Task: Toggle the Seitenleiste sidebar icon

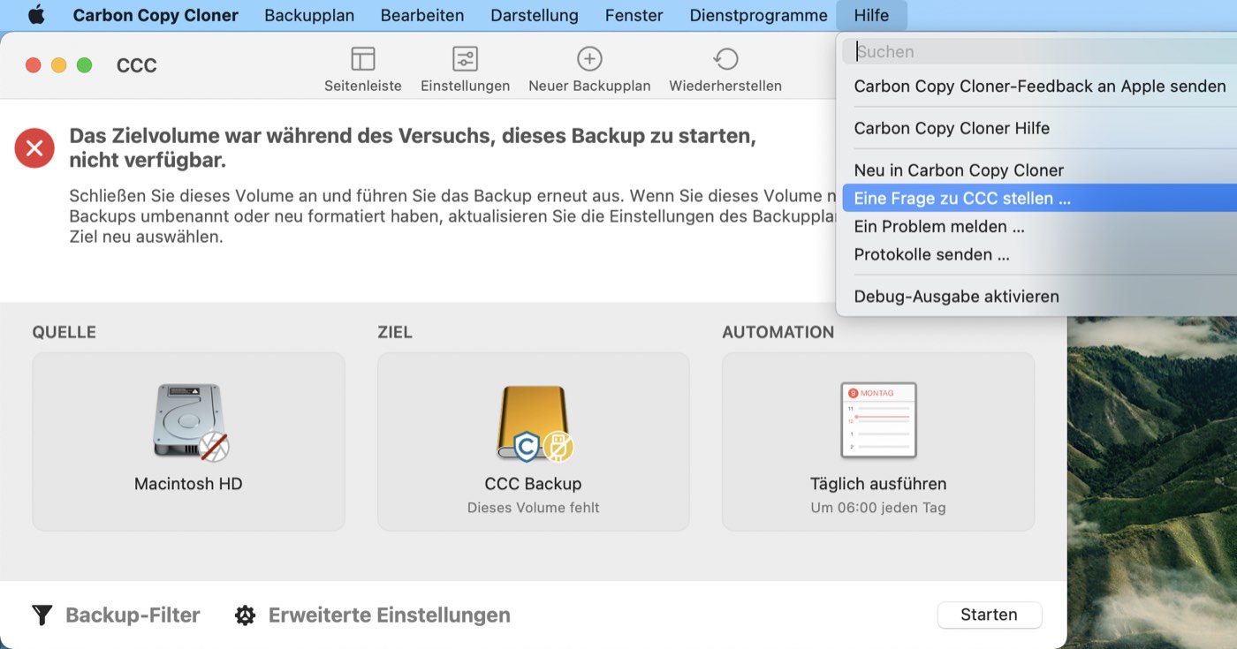Action: (363, 58)
